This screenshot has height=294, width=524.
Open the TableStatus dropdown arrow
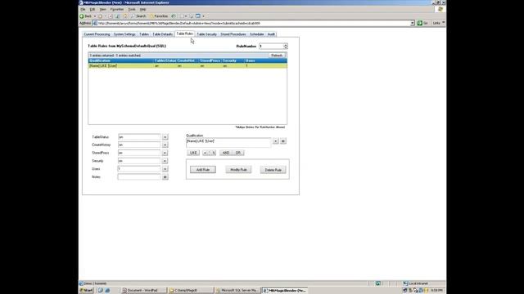point(165,137)
